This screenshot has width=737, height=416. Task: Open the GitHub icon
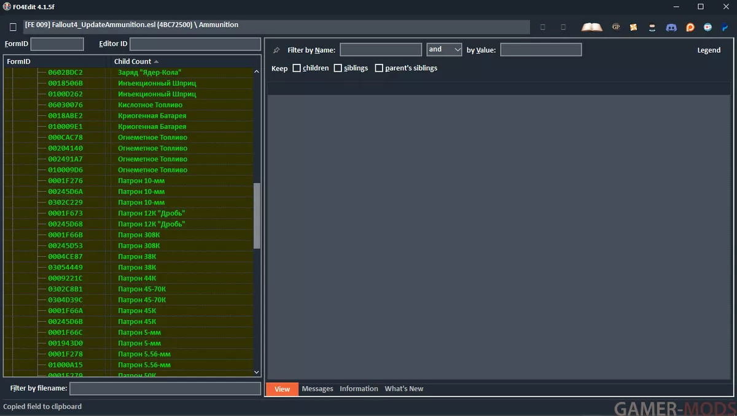coord(652,27)
